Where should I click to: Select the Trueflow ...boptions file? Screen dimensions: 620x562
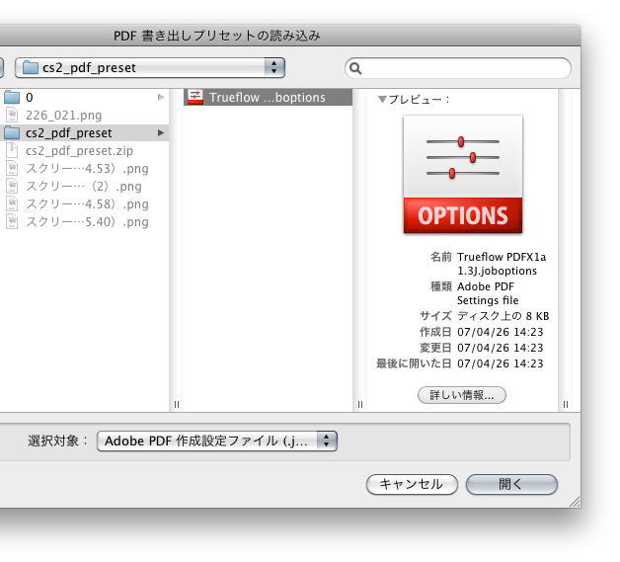point(268,98)
